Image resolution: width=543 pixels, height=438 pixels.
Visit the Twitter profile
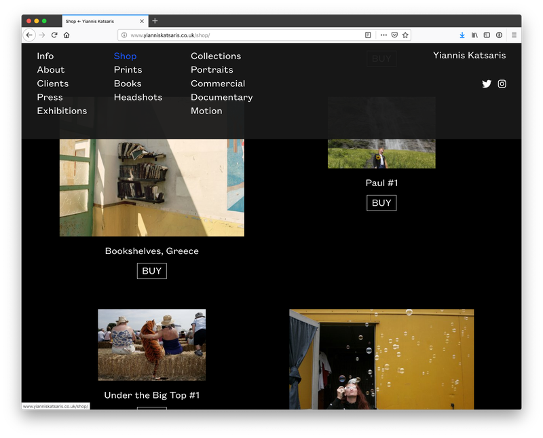pos(487,84)
